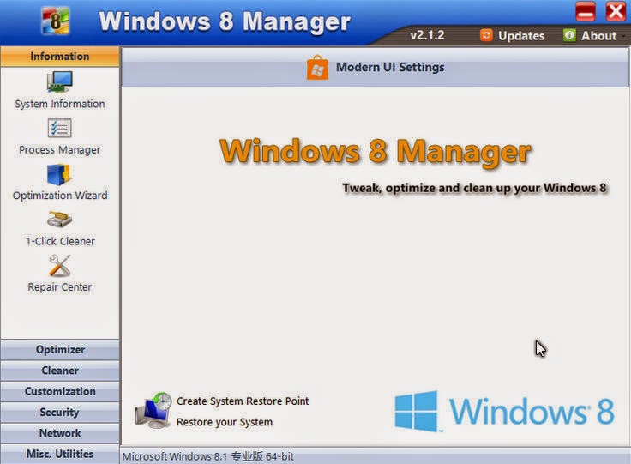Click the 1-Click Cleaner label
Image resolution: width=631 pixels, height=464 pixels.
coord(60,242)
